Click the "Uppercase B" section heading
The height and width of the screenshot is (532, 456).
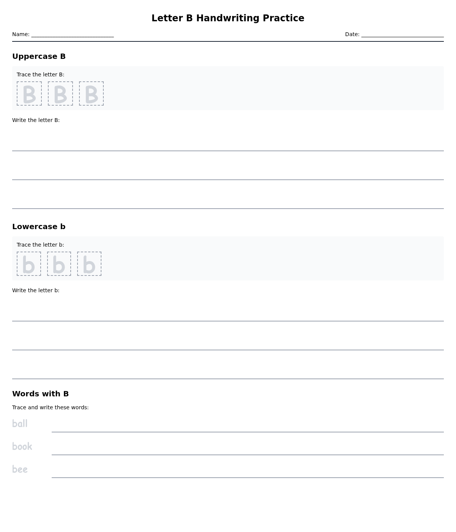(39, 56)
